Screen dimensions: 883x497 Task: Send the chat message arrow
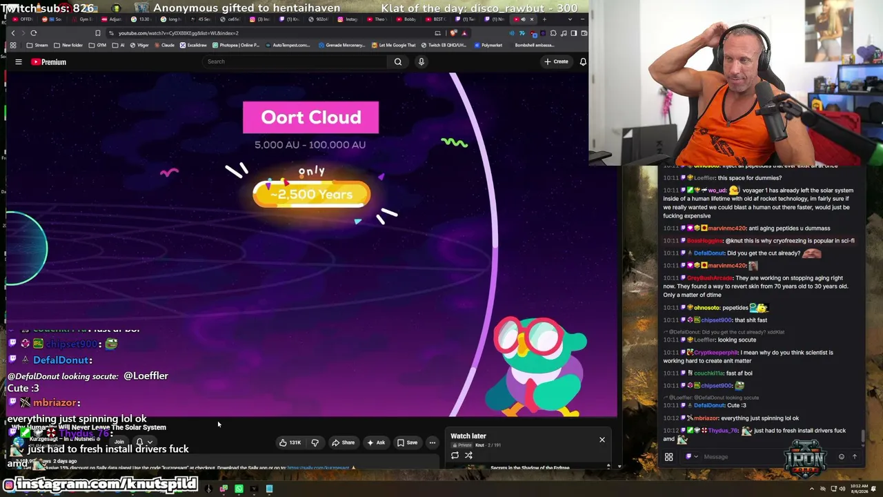tap(854, 456)
